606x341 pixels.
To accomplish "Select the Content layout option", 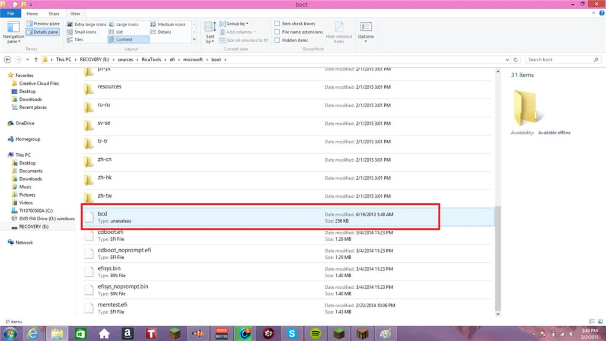I will 128,40.
